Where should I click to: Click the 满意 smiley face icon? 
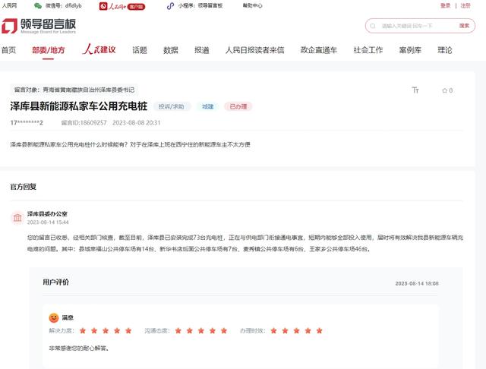pyautogui.click(x=54, y=317)
